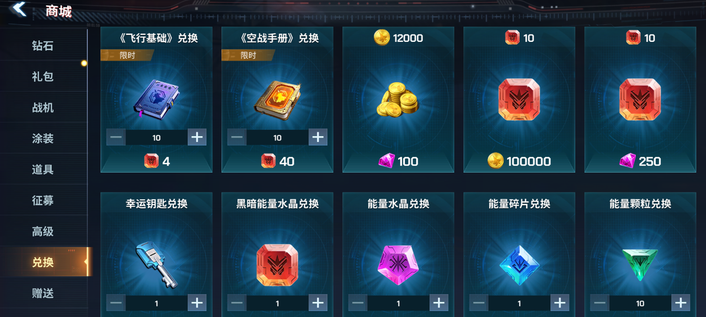706x317 pixels.
Task: Increase 能量水晶 exchange quantity with plus
Action: point(438,303)
